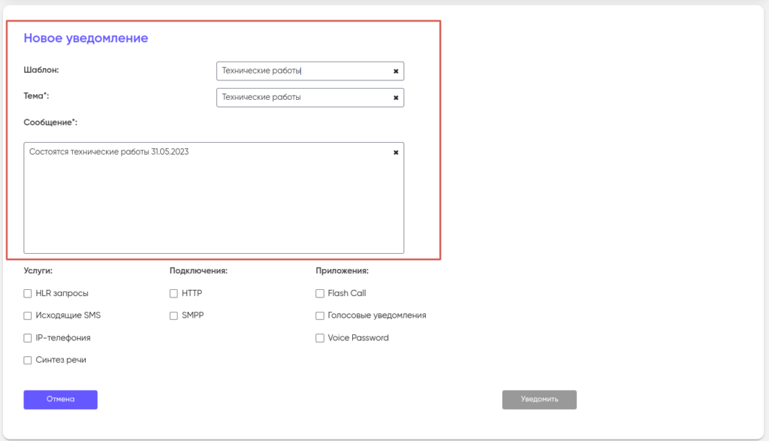Image resolution: width=769 pixels, height=441 pixels.
Task: Clear the Шаблон field with its x icon
Action: click(x=396, y=71)
